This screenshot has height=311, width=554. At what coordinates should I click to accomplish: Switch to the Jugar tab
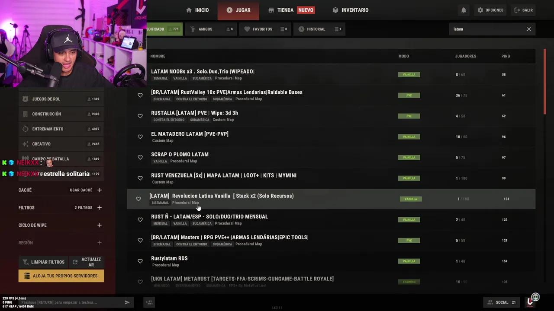pos(238,10)
